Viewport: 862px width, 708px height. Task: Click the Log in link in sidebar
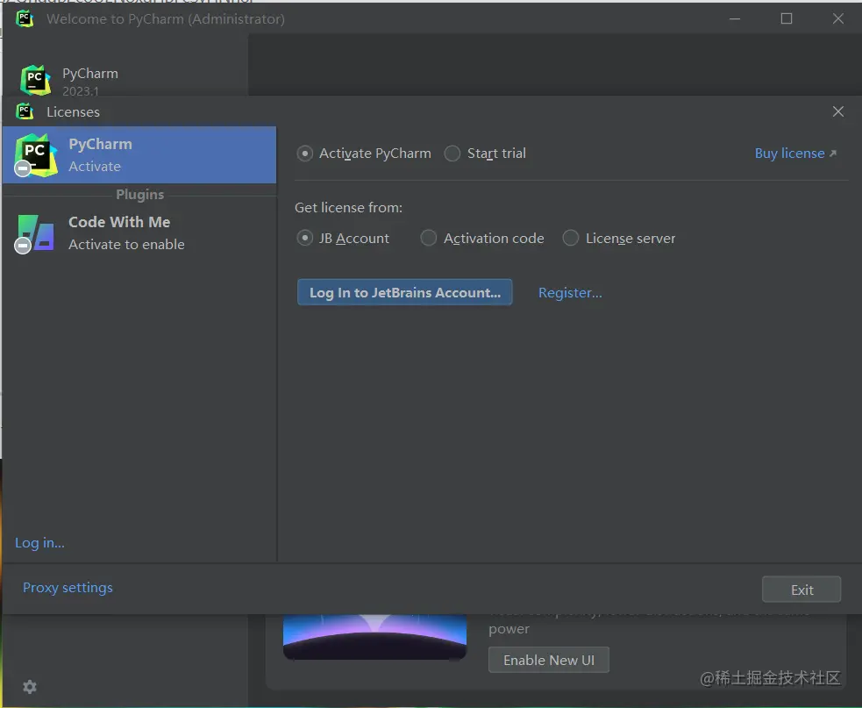pos(39,542)
